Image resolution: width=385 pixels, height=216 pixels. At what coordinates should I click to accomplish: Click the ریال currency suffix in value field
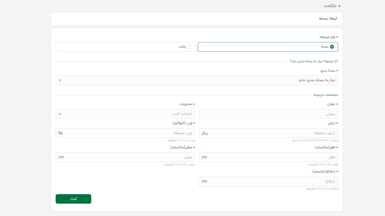point(205,133)
